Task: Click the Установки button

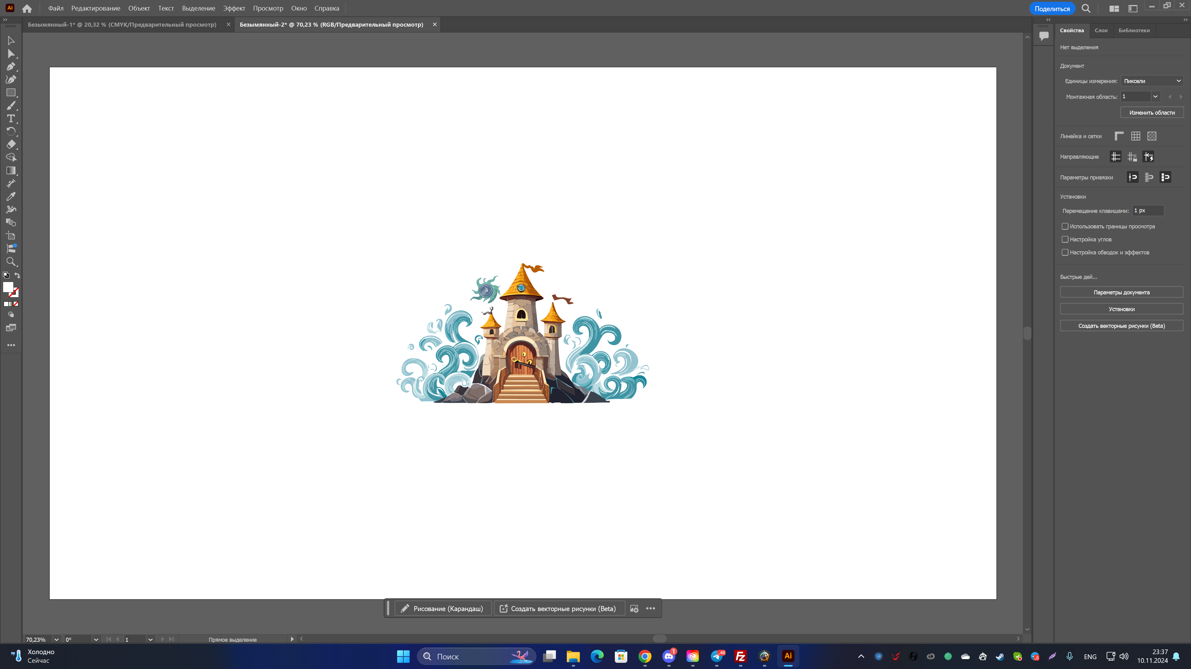Action: [1122, 309]
